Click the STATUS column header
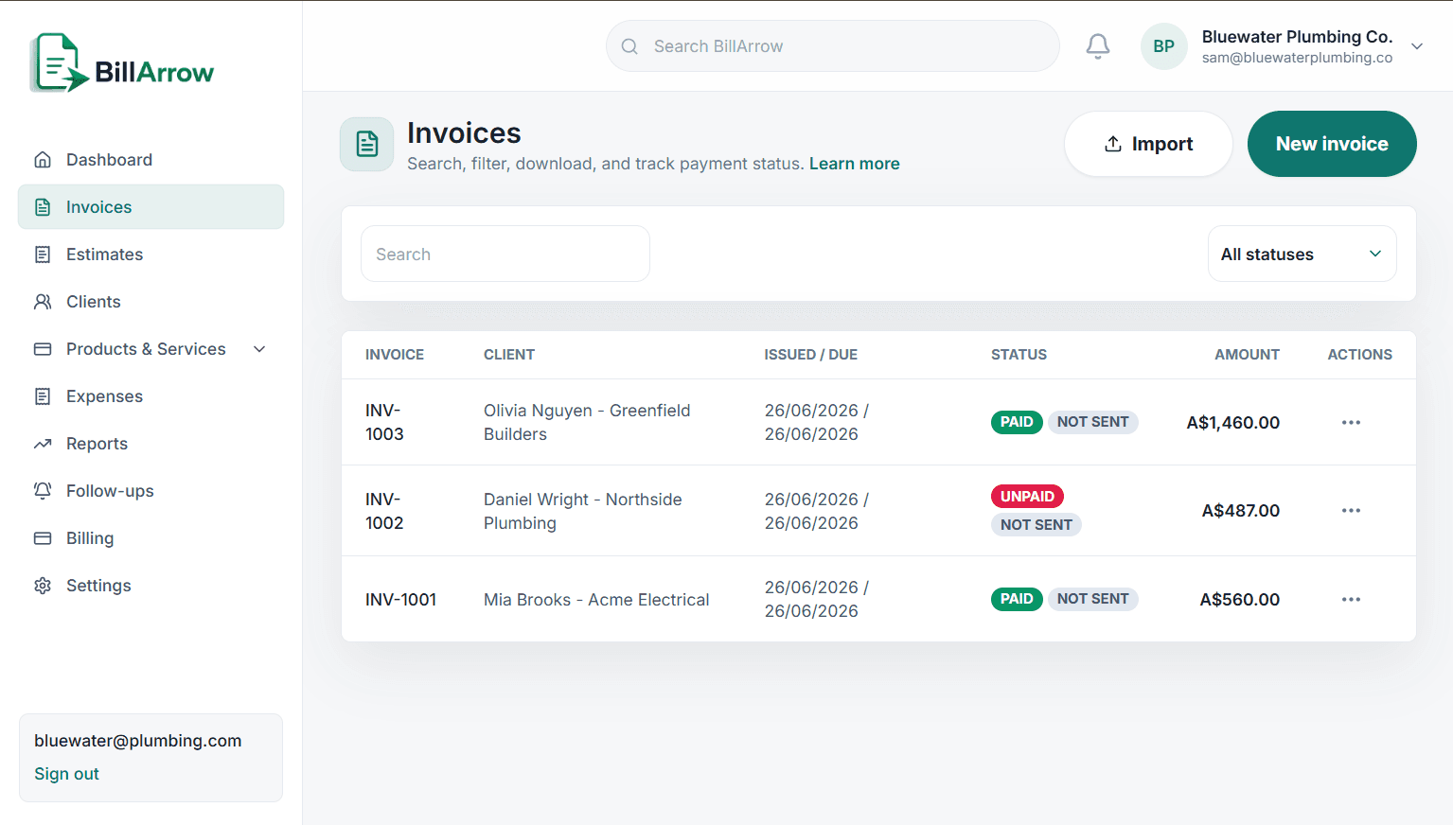This screenshot has width=1453, height=825. (1019, 355)
